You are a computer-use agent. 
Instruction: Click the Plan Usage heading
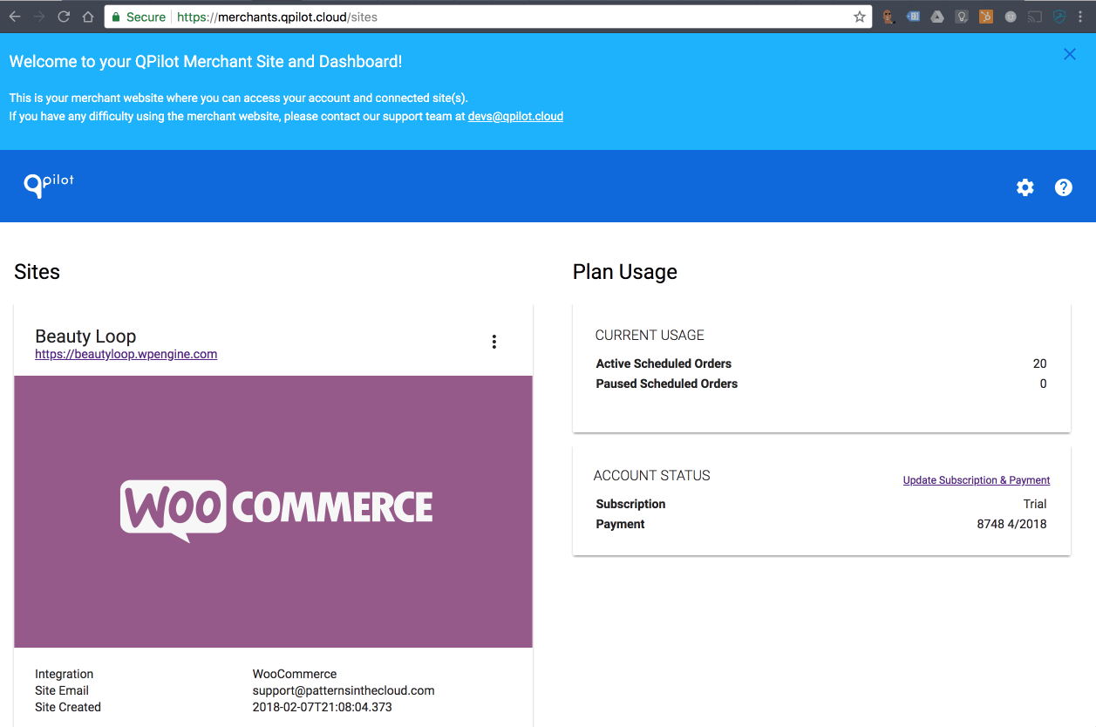[x=625, y=272]
